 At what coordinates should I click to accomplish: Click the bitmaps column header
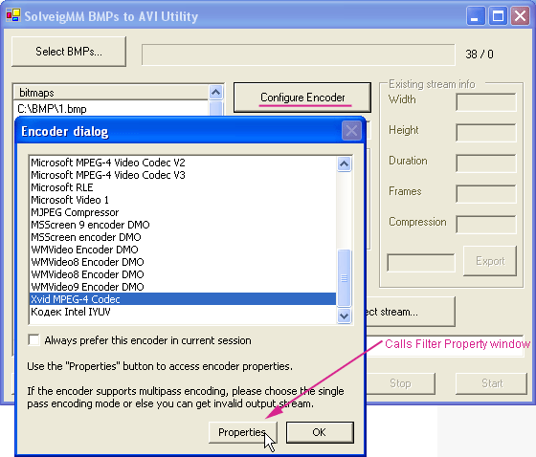[111, 93]
